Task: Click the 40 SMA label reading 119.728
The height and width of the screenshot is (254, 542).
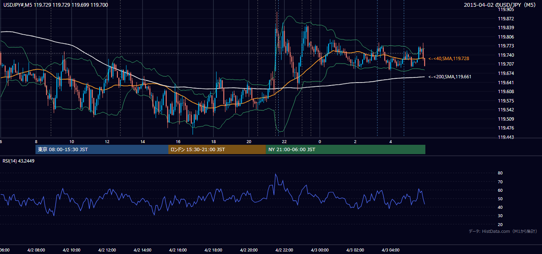Action: click(x=450, y=58)
